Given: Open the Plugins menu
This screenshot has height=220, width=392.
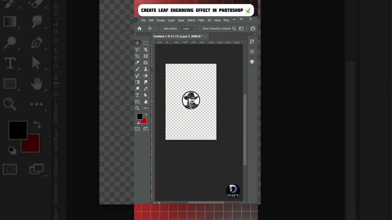Looking at the screenshot, I should point(226,20).
